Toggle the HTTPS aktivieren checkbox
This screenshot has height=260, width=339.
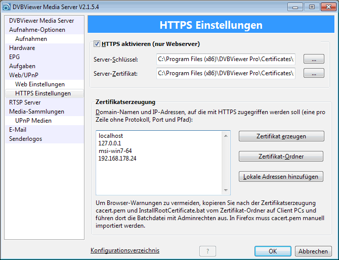[x=97, y=44]
